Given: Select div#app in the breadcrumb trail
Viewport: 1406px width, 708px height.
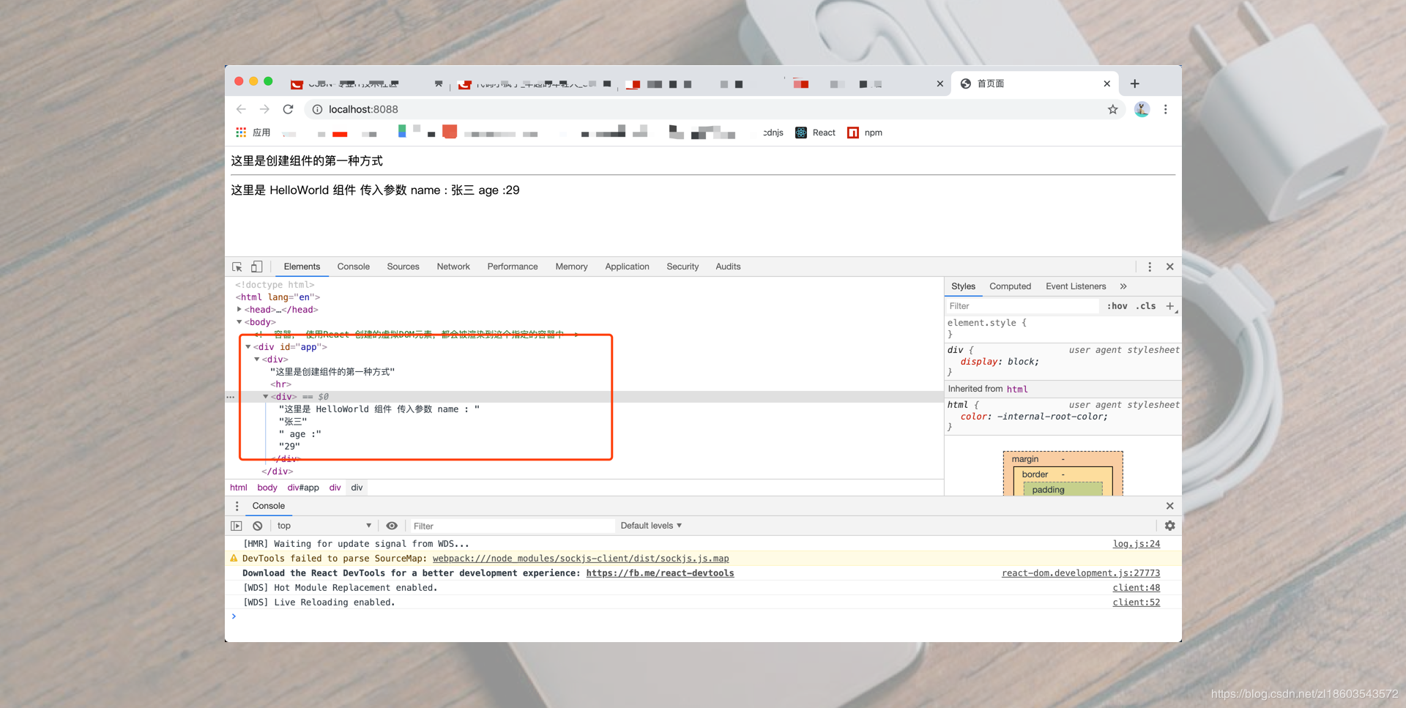Looking at the screenshot, I should pos(303,488).
